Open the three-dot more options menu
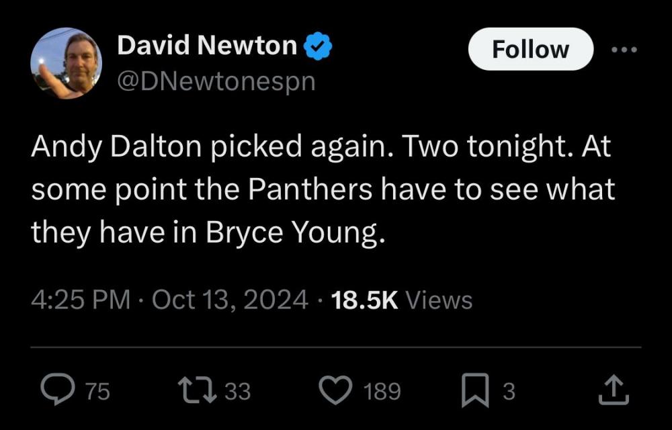672x430 pixels. (x=623, y=49)
